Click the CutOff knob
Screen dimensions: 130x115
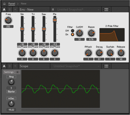point(79,33)
